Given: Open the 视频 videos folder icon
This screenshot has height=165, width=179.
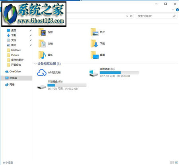Looking at the screenshot, I should (42, 32).
